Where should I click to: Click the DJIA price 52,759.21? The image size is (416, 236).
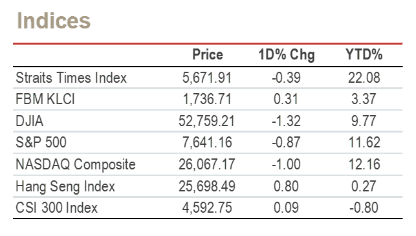tap(206, 121)
